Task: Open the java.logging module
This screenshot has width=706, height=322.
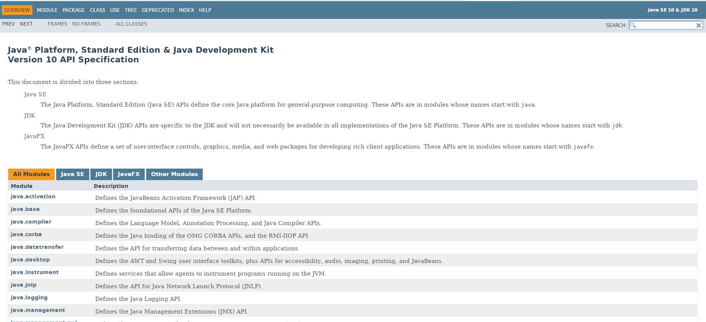Action: pos(29,297)
